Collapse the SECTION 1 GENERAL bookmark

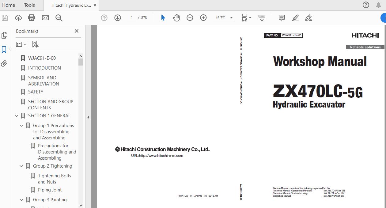point(16,115)
